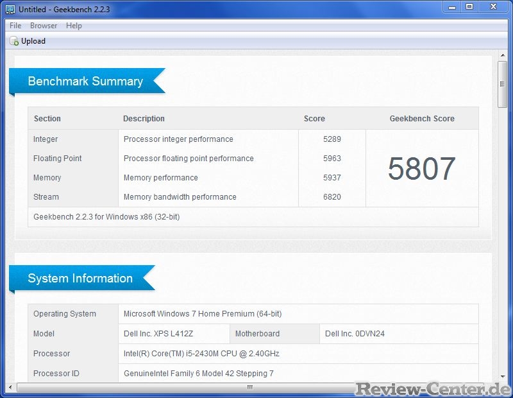Click the vertical scrollbar up arrow
Image resolution: width=513 pixels, height=398 pixels.
click(x=503, y=55)
